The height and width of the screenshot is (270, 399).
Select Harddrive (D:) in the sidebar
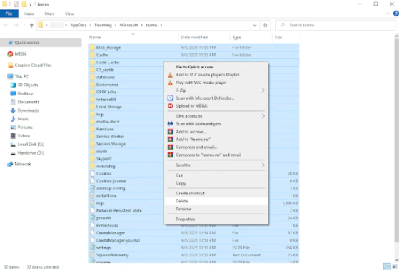point(31,153)
